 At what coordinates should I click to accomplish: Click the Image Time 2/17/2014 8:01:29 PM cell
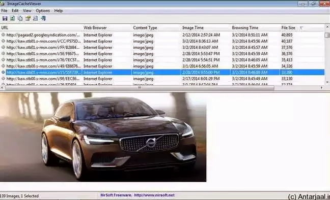click(x=201, y=79)
